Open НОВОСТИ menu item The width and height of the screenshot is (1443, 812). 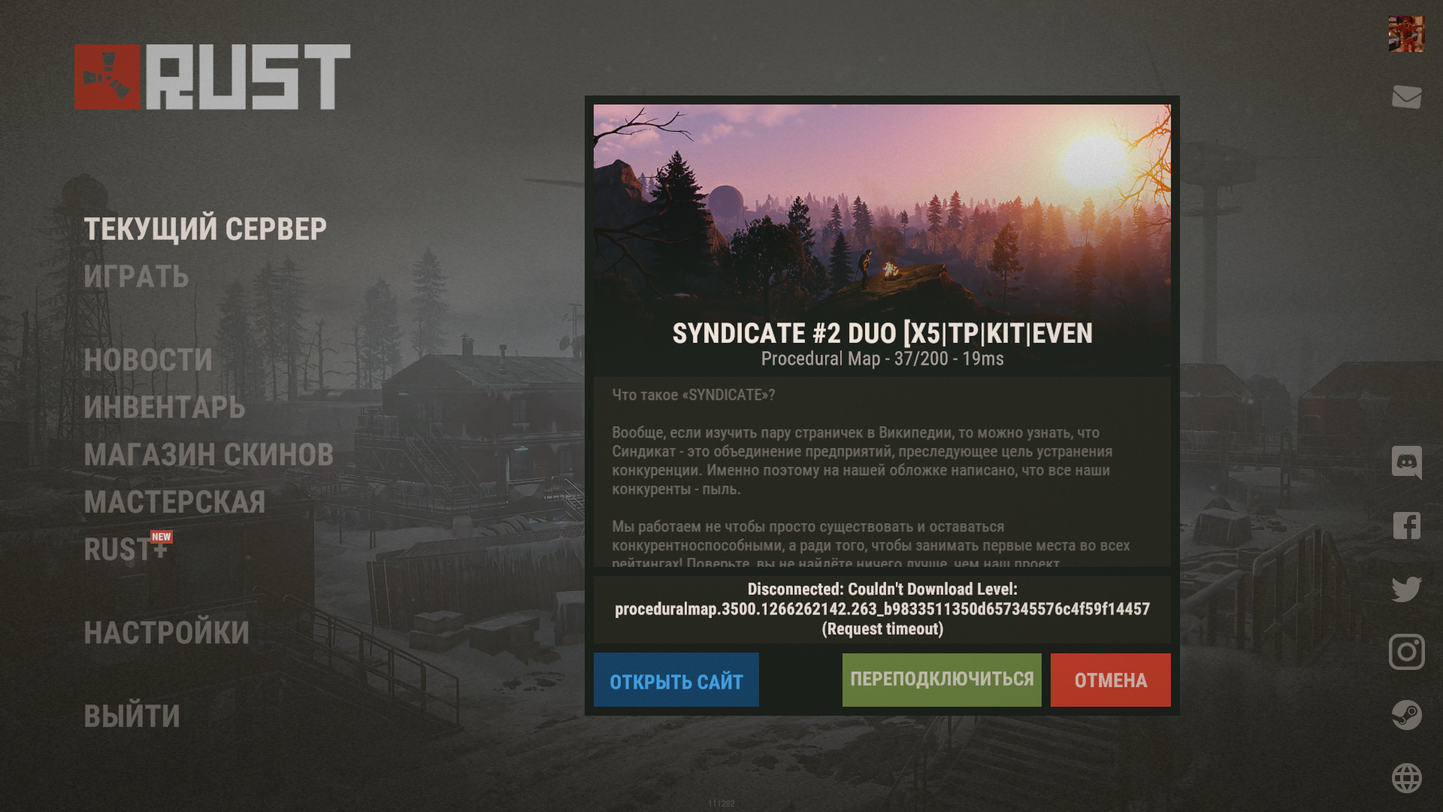coord(148,360)
